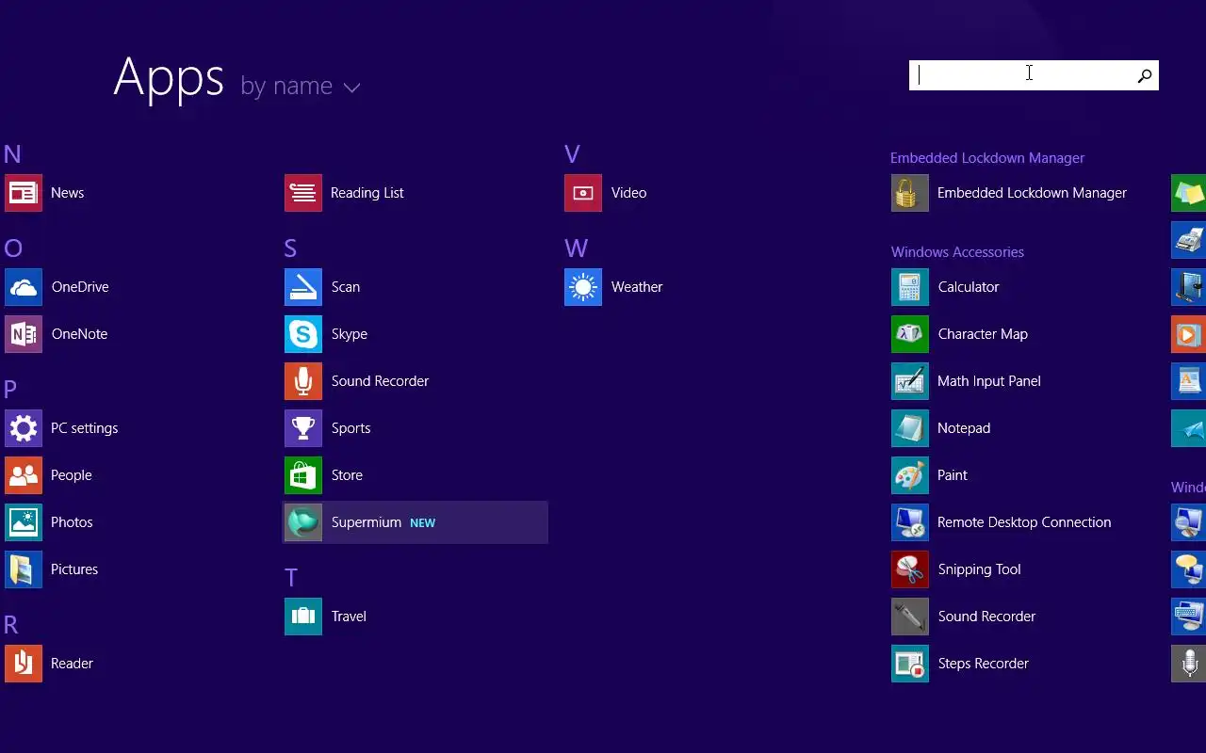The height and width of the screenshot is (753, 1206).
Task: Launch the Video app icon
Action: 583,193
